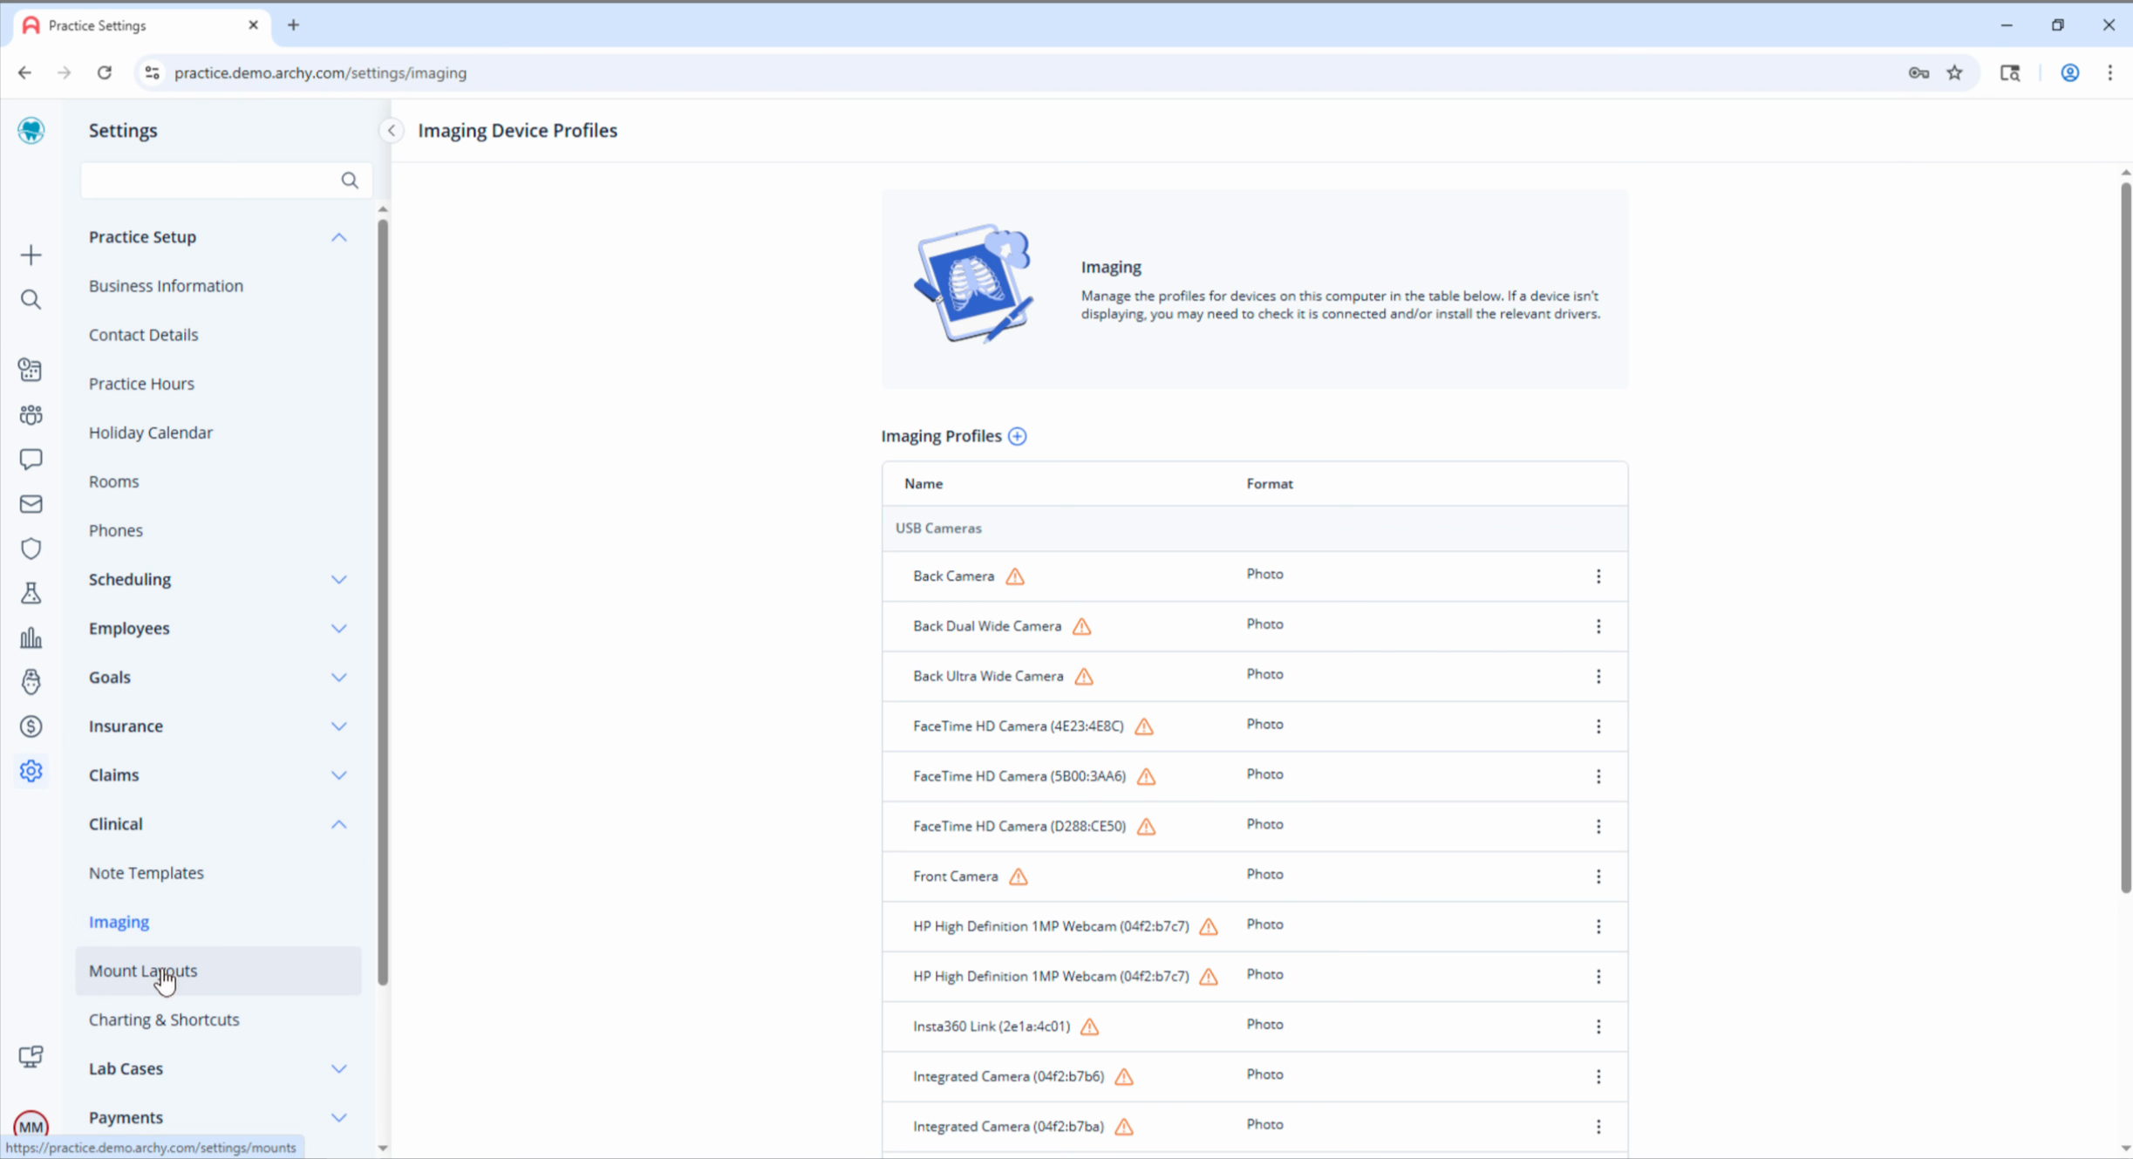The height and width of the screenshot is (1159, 2133).
Task: Open the schedule calendar icon in left rail
Action: pyautogui.click(x=31, y=370)
